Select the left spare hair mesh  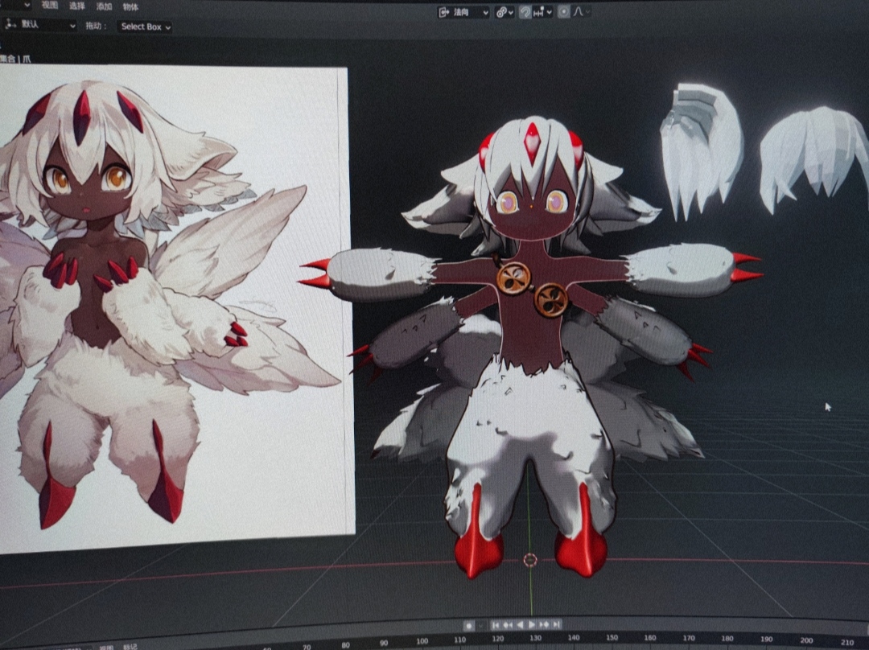coord(701,150)
